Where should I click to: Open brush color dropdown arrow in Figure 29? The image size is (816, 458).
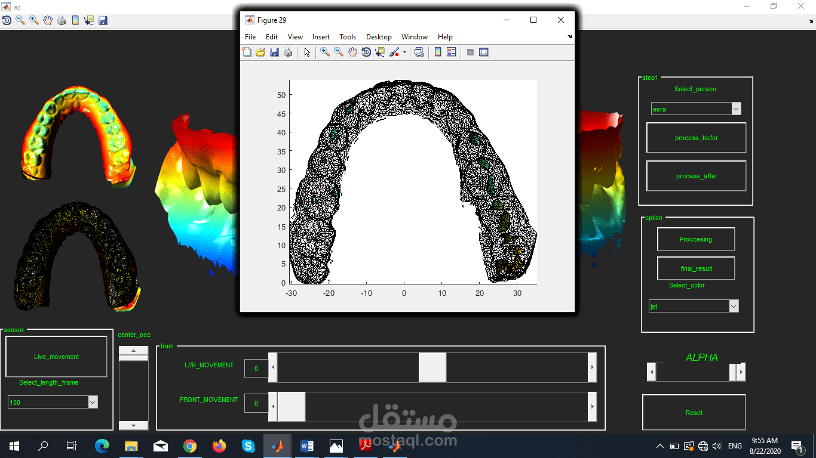404,52
